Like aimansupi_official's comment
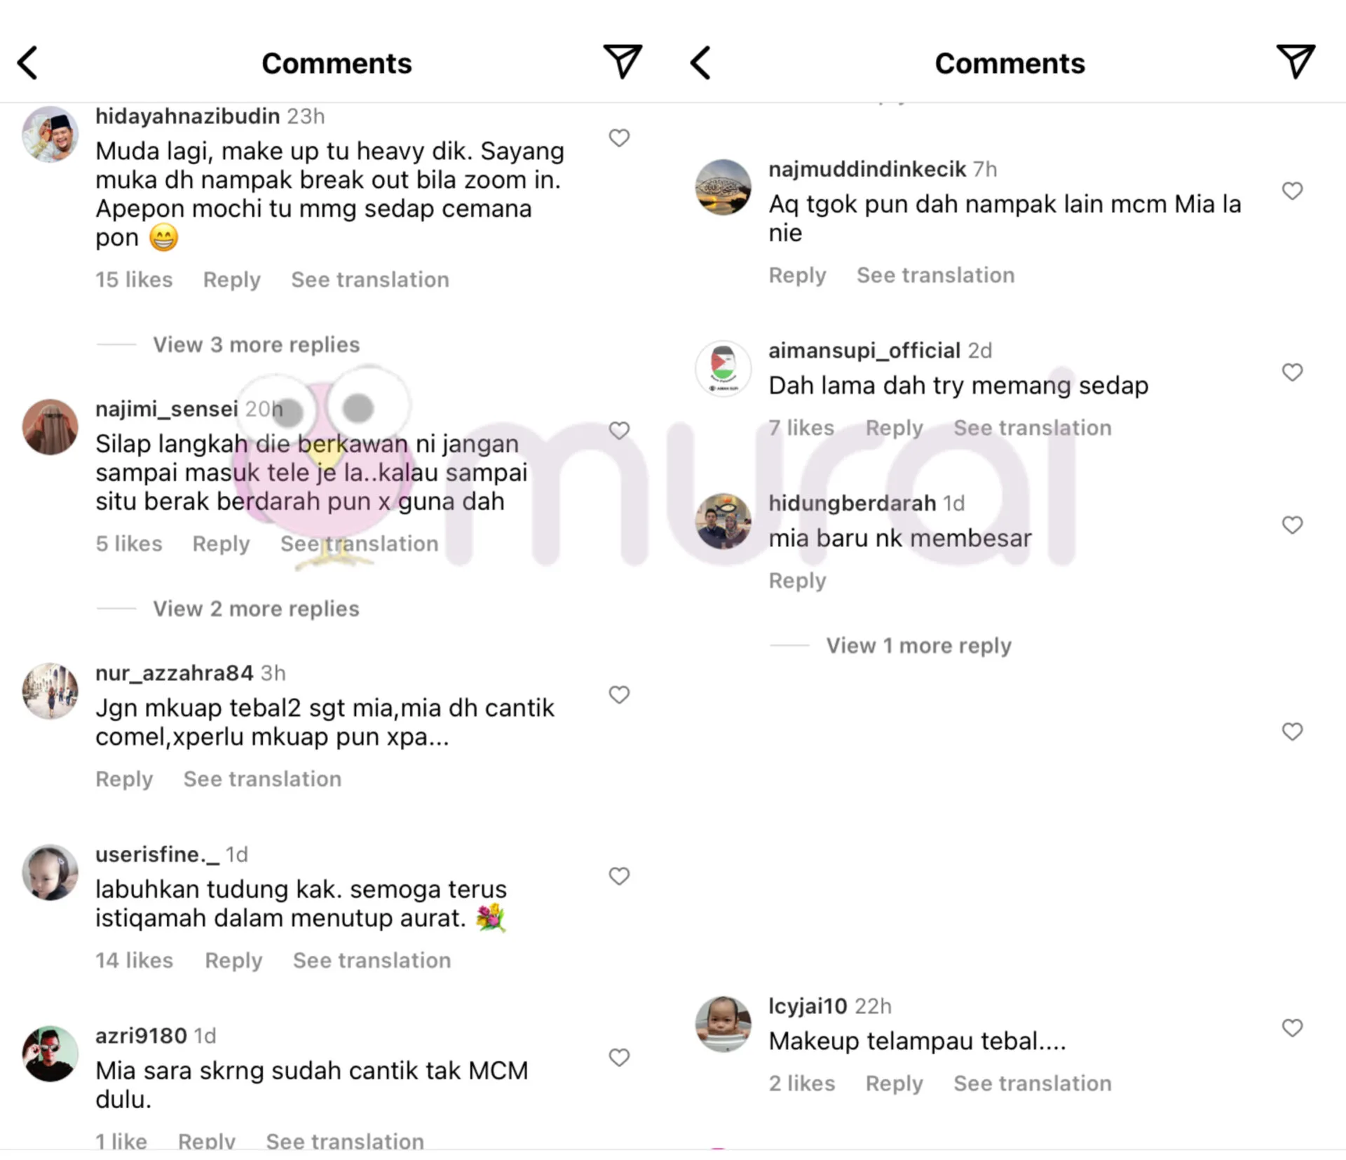Viewport: 1346px width, 1160px height. pos(1292,372)
